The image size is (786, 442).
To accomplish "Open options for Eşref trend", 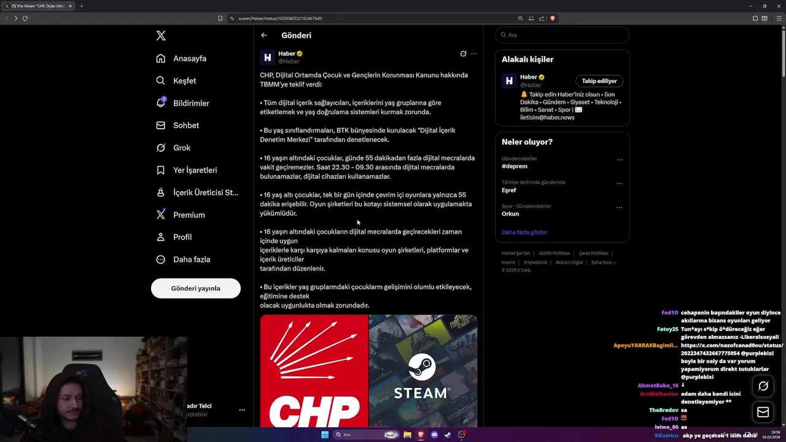I will [x=619, y=184].
